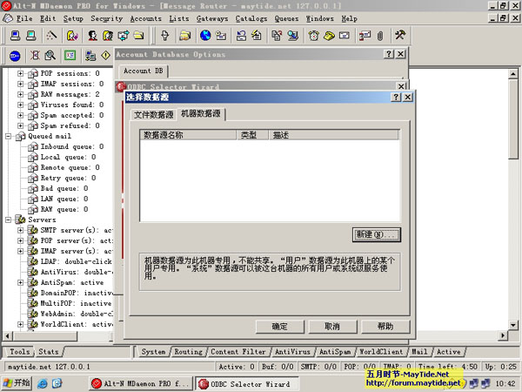Click the globe icon in the main toolbar
This screenshot has width=522, height=392.
205,36
